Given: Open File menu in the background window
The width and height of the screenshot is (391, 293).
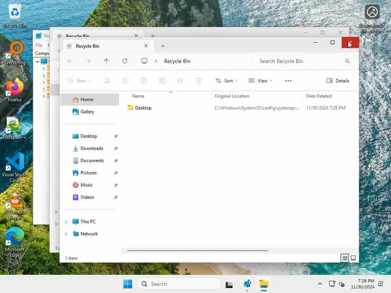Looking at the screenshot, I should click(39, 45).
